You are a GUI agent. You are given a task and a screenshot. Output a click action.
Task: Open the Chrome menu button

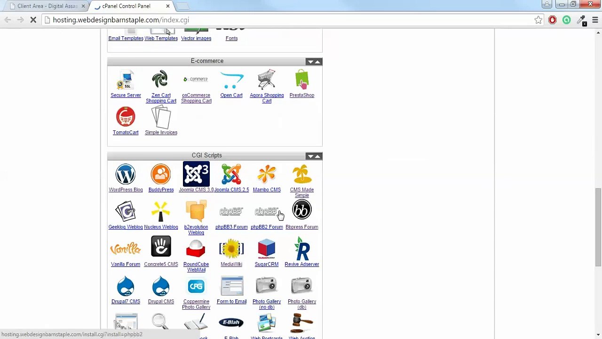coord(595,20)
